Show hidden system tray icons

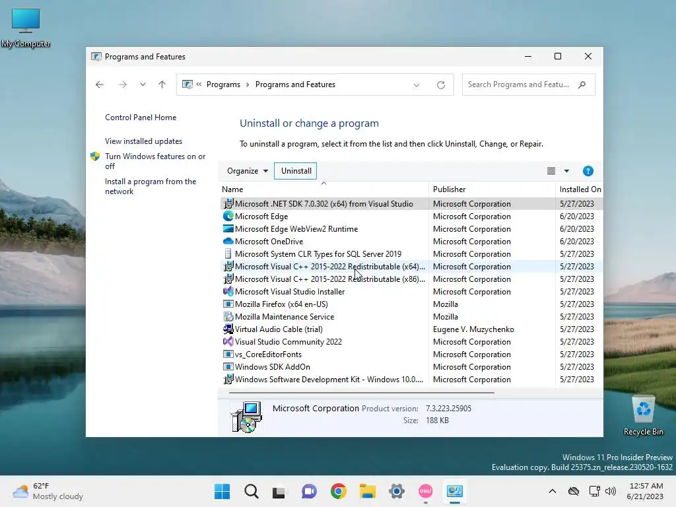pos(553,491)
